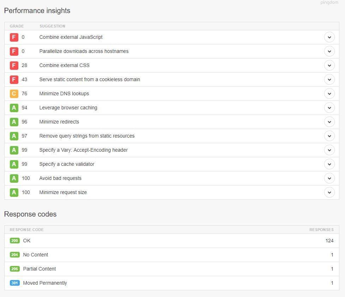Click the Remove query strings from static resources text
The image size is (345, 297).
[87, 136]
